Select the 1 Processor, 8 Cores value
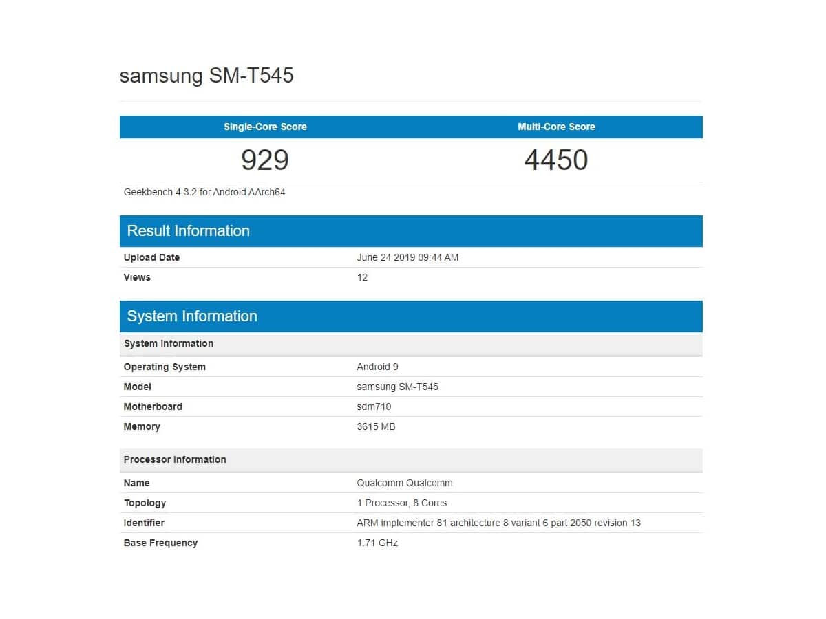Viewport: 826px width, 619px height. [402, 503]
